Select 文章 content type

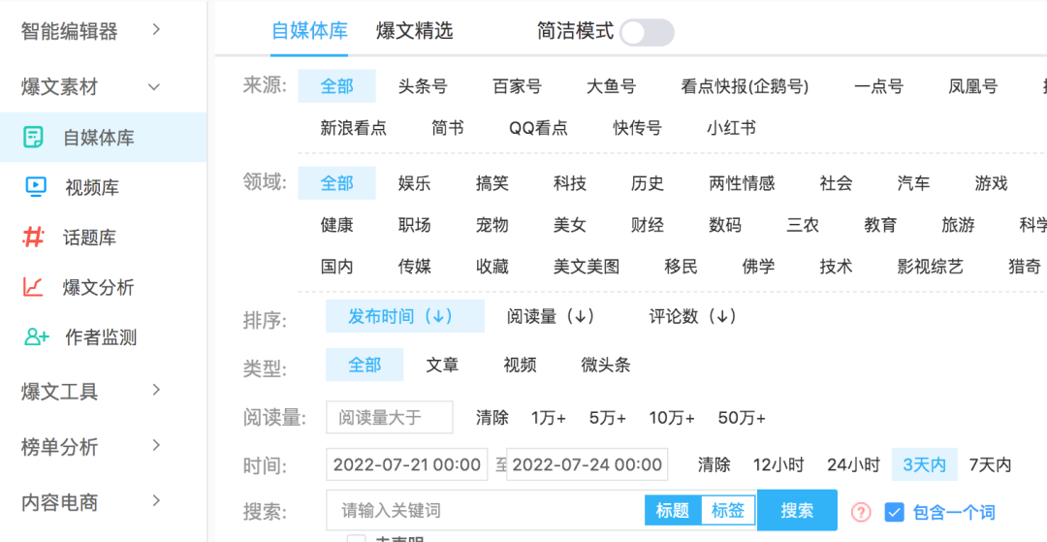(442, 365)
